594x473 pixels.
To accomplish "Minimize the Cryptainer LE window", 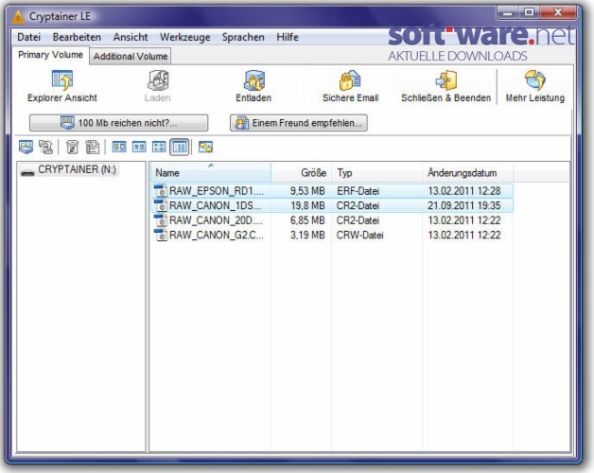I will pos(508,13).
